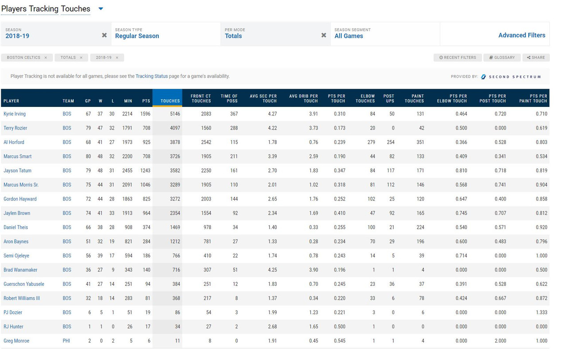Open the Per Mode Totals selector
This screenshot has height=355, width=565.
(275, 34)
